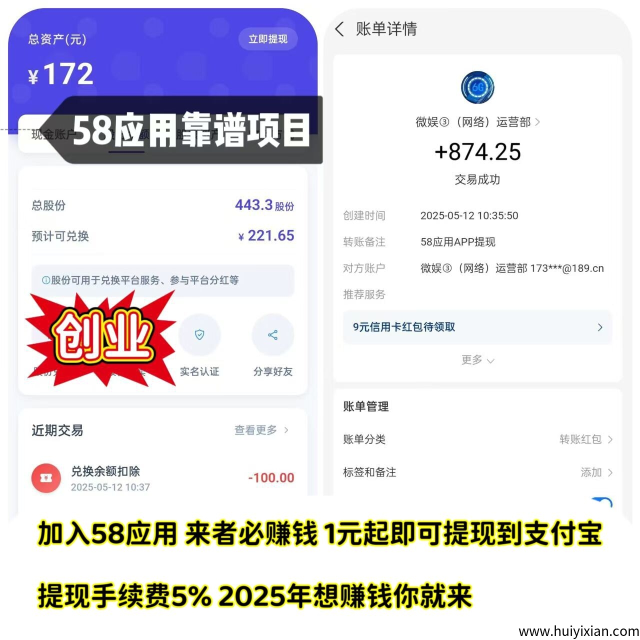Screen dimensions: 640x640
Task: Click the 58应用靠谱项目 banner label
Action: click(x=190, y=130)
